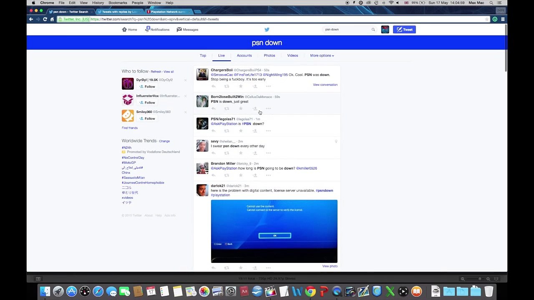534x300 pixels.
Task: Open the PlayStation error screenshot thumbnail
Action: (x=274, y=231)
